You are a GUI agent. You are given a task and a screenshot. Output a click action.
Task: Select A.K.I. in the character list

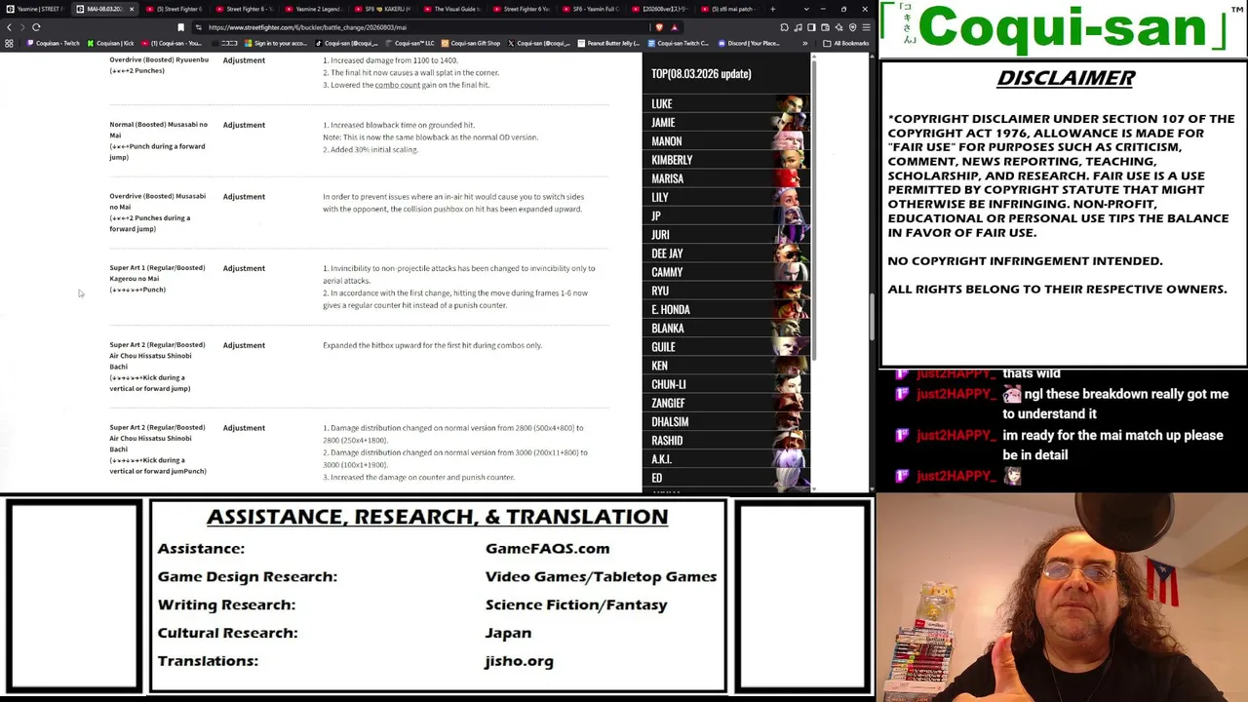[x=725, y=459]
